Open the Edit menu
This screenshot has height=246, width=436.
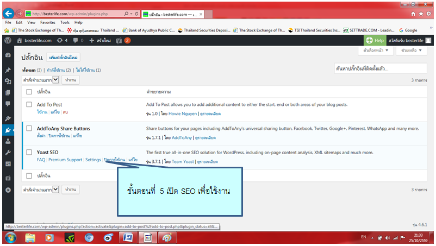(19, 22)
